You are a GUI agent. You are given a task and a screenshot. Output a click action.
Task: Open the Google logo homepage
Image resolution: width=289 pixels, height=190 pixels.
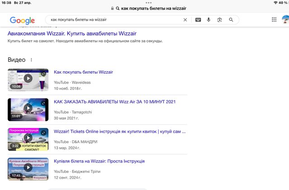pyautogui.click(x=22, y=20)
